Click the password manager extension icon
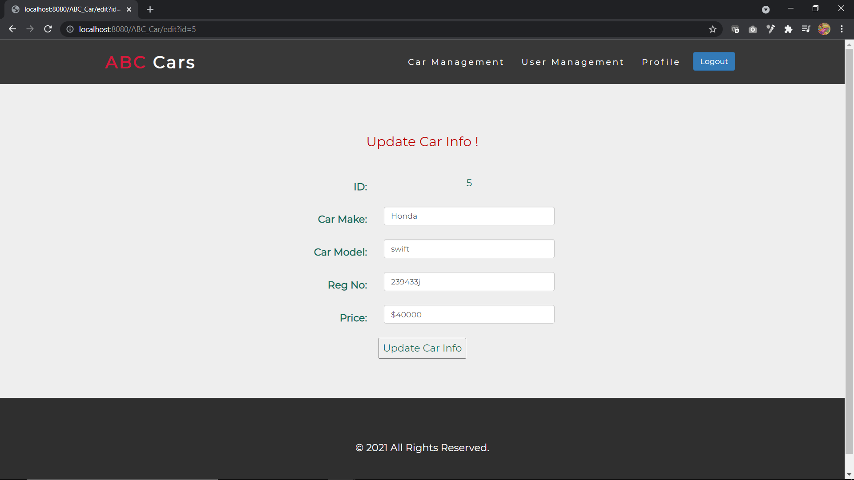The image size is (854, 480). 735,29
